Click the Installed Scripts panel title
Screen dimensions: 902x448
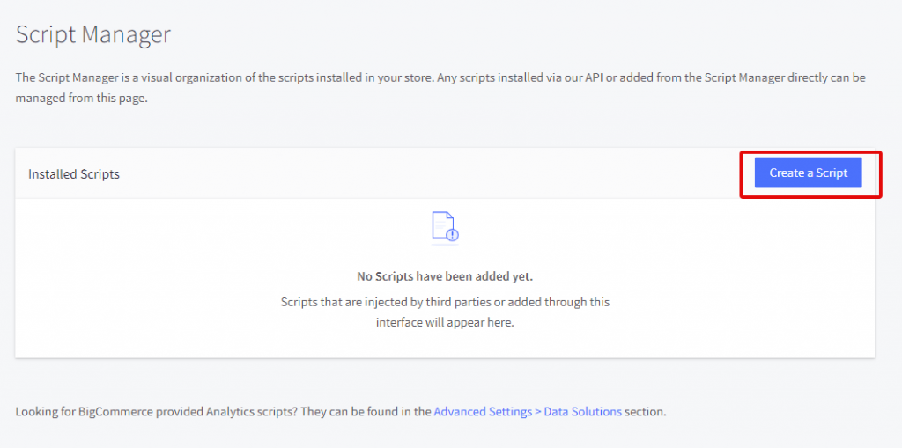(x=74, y=173)
